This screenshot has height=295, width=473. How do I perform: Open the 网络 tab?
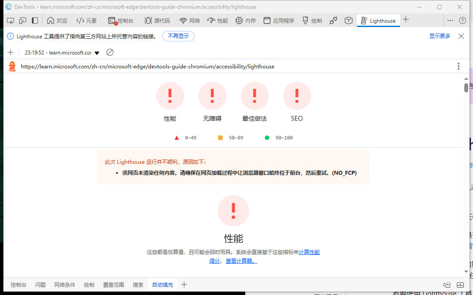coord(190,20)
